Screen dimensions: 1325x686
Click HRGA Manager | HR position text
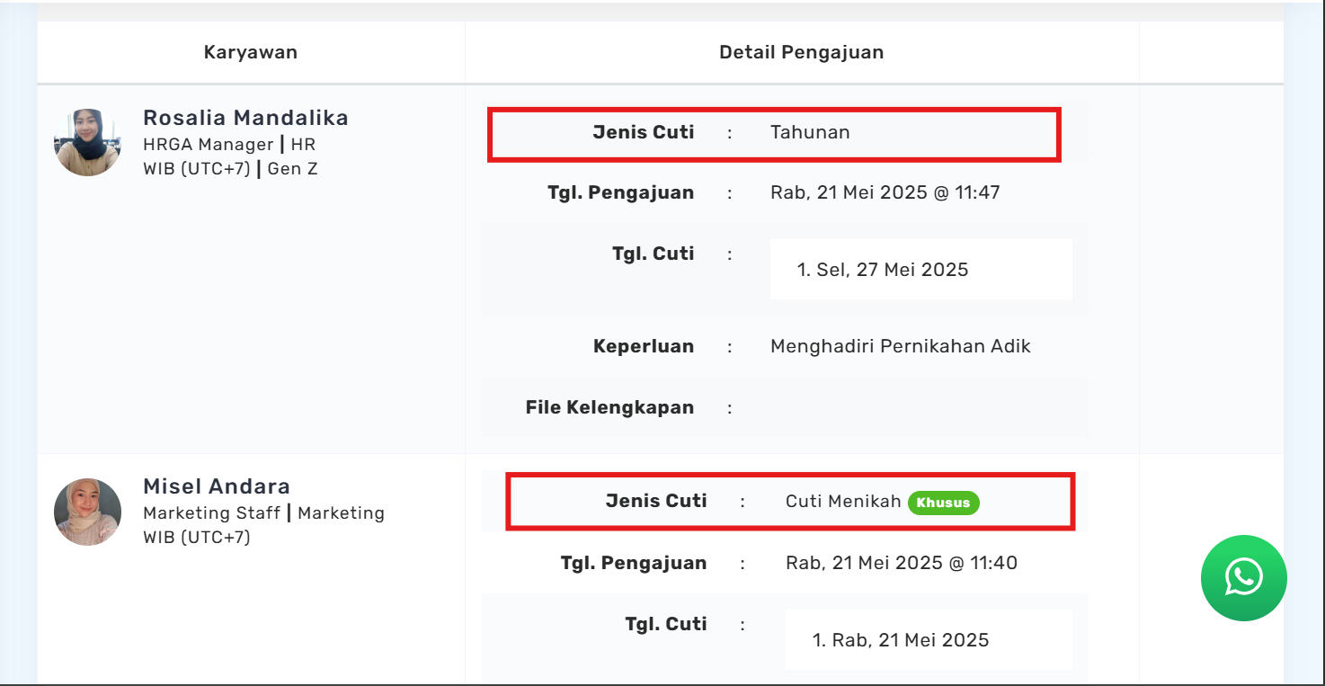pyautogui.click(x=229, y=144)
